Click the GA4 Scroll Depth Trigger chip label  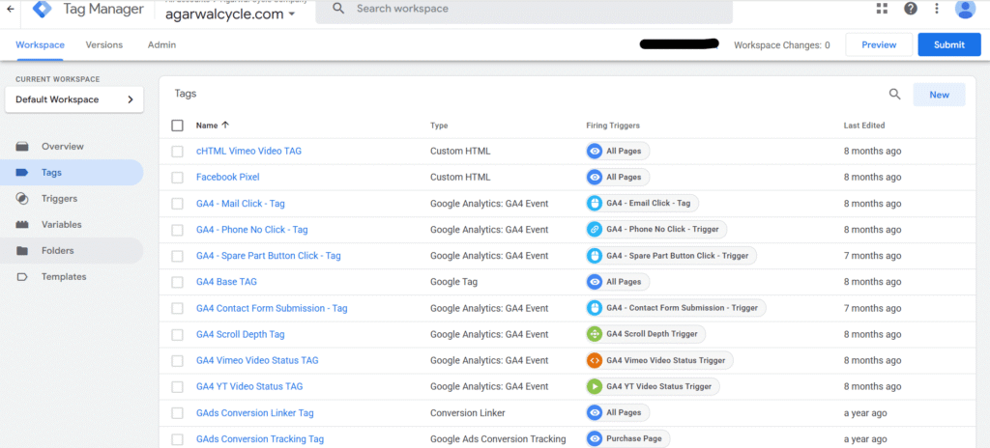tap(653, 334)
